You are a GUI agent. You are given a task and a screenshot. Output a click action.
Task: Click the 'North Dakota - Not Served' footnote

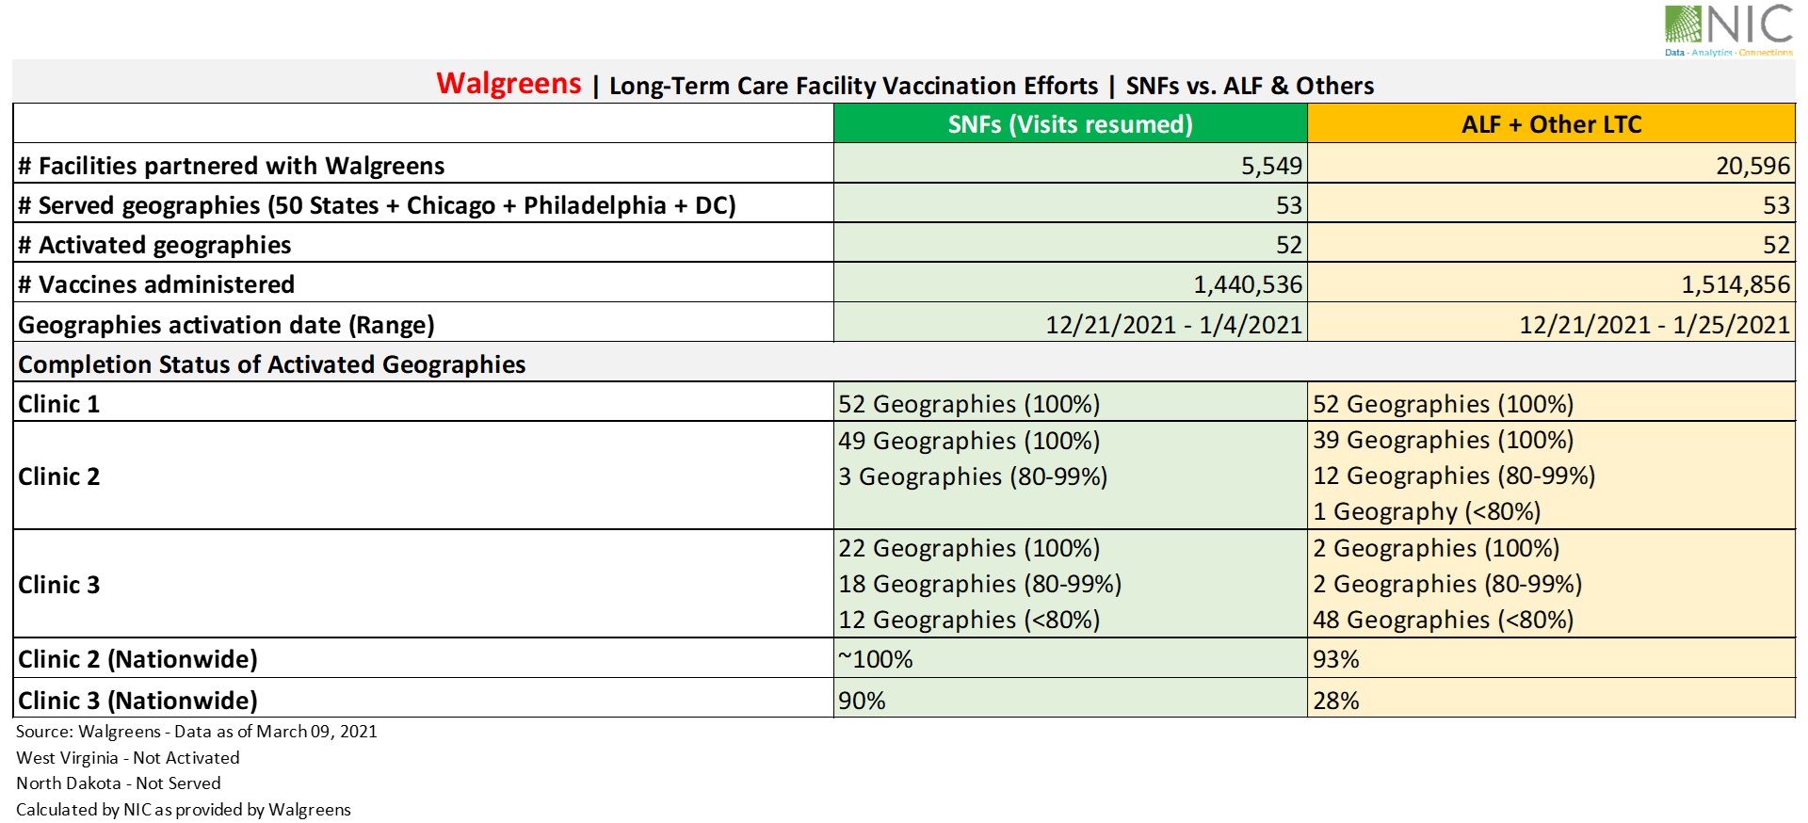tap(119, 783)
